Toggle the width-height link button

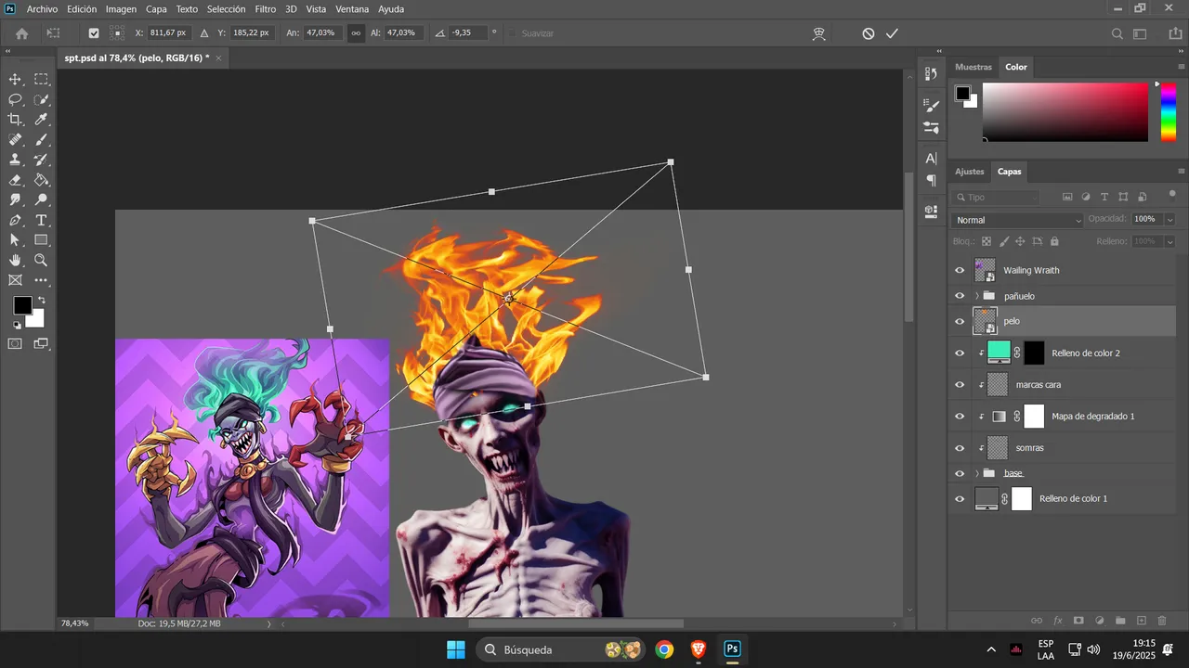tap(355, 33)
